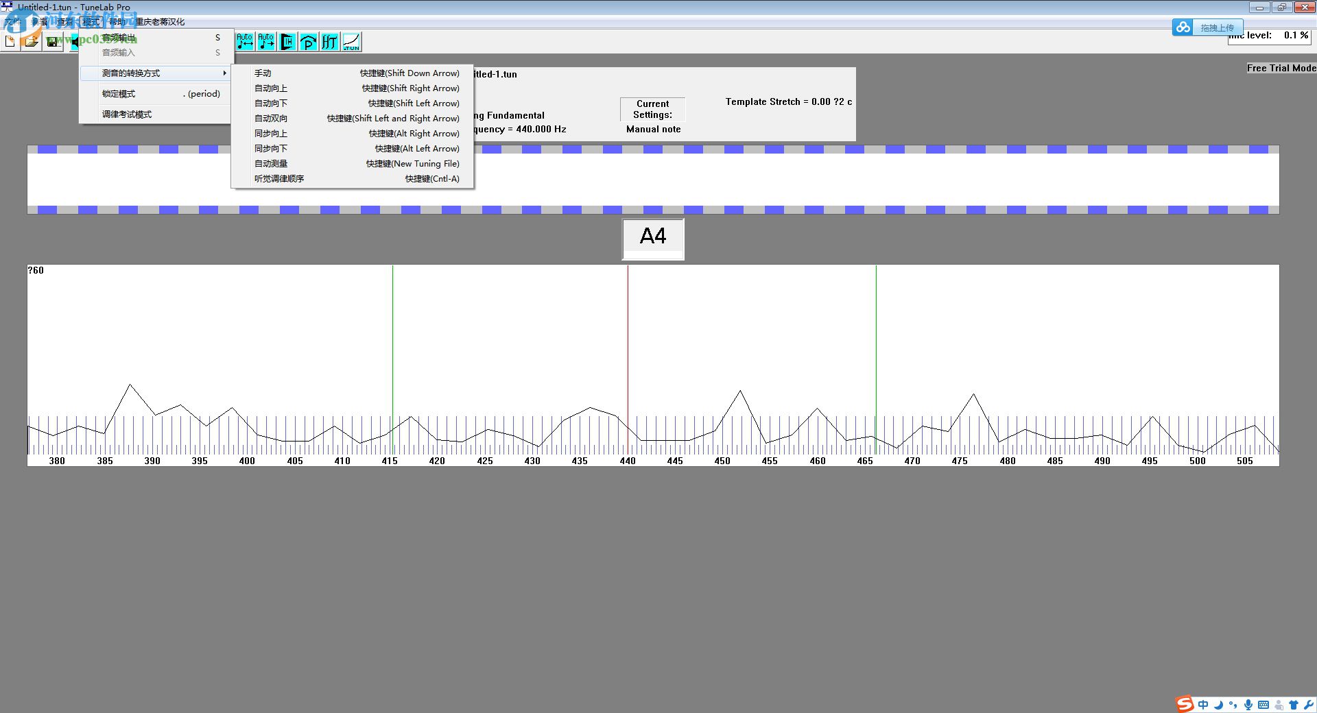Choose 手动 note switching mode
The height and width of the screenshot is (713, 1317).
(353, 73)
